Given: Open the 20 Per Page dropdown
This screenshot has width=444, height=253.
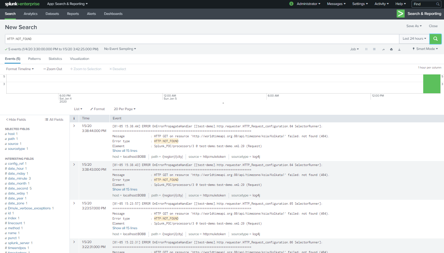Looking at the screenshot, I should tap(124, 109).
